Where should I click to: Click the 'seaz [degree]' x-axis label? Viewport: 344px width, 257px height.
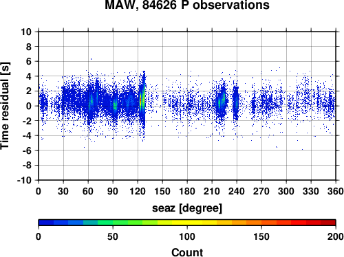click(x=187, y=208)
